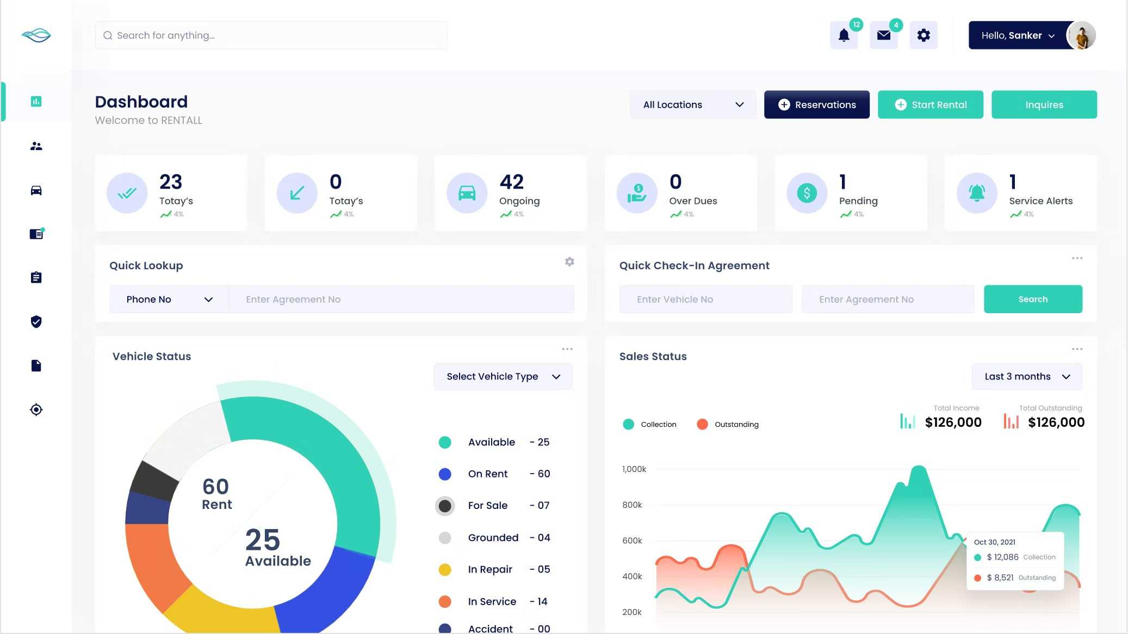
Task: Open Select Vehicle Type dropdown
Action: point(503,376)
